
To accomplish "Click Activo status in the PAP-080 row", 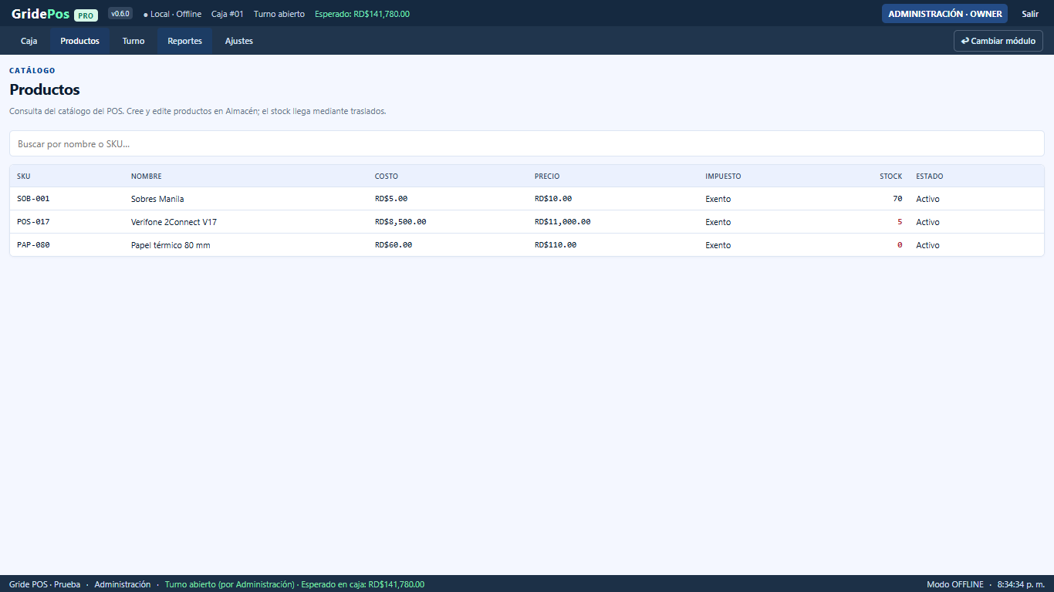I will click(x=927, y=245).
